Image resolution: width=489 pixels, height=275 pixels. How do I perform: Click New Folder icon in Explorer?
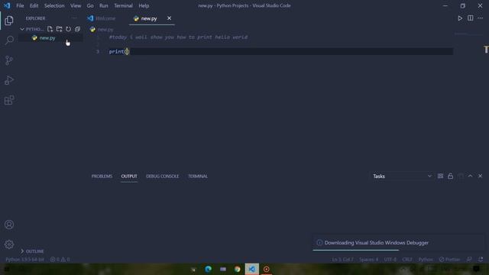pyautogui.click(x=60, y=29)
